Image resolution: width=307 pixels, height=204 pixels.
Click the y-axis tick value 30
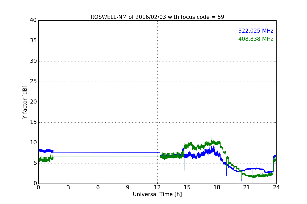(33, 61)
